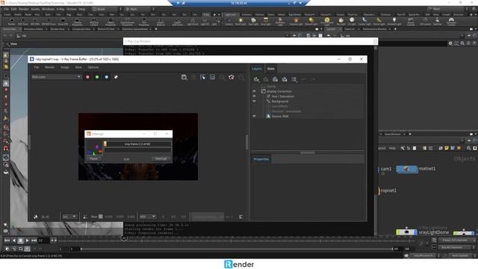
Task: Click the magnet snapping tool in left toolbar
Action: [x=6, y=149]
